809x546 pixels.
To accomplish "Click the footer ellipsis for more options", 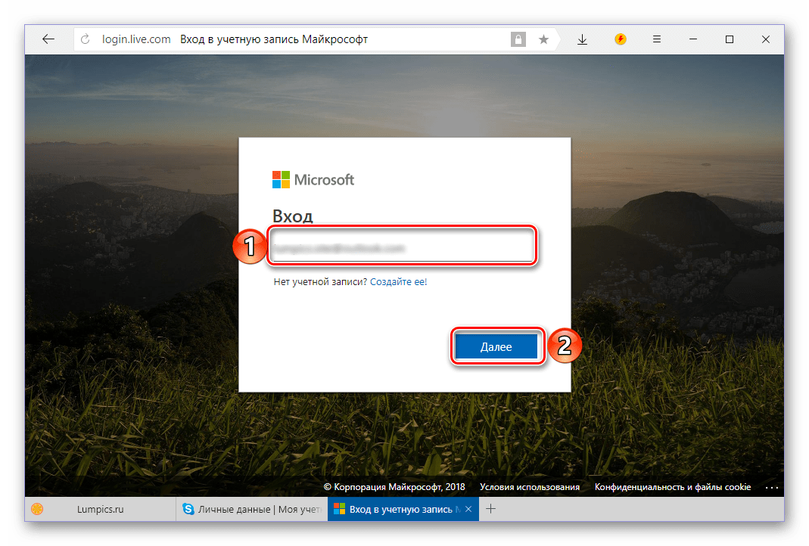I will (771, 488).
